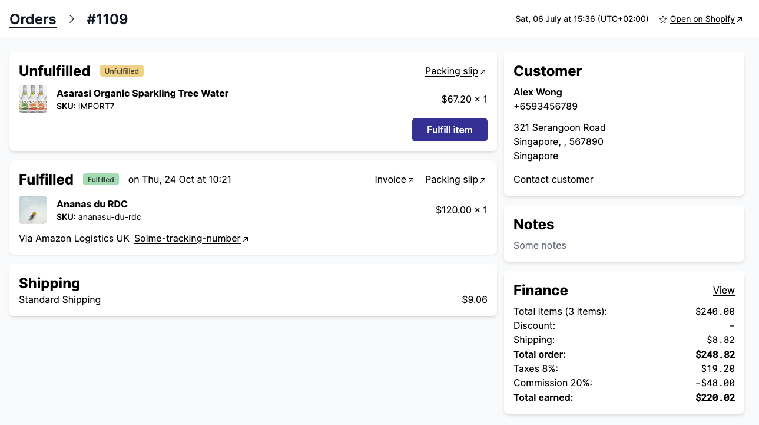Click the star icon beside Open on Shopify
Image resolution: width=759 pixels, height=425 pixels.
[x=662, y=19]
